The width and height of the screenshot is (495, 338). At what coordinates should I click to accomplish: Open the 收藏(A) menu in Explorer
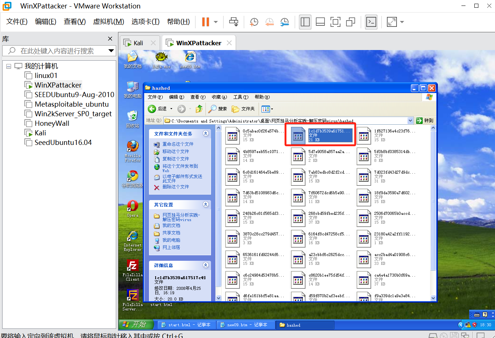(219, 97)
